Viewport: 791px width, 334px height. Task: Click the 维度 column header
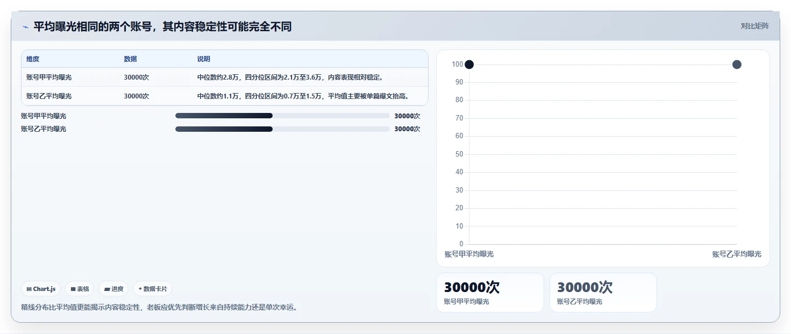coord(33,59)
